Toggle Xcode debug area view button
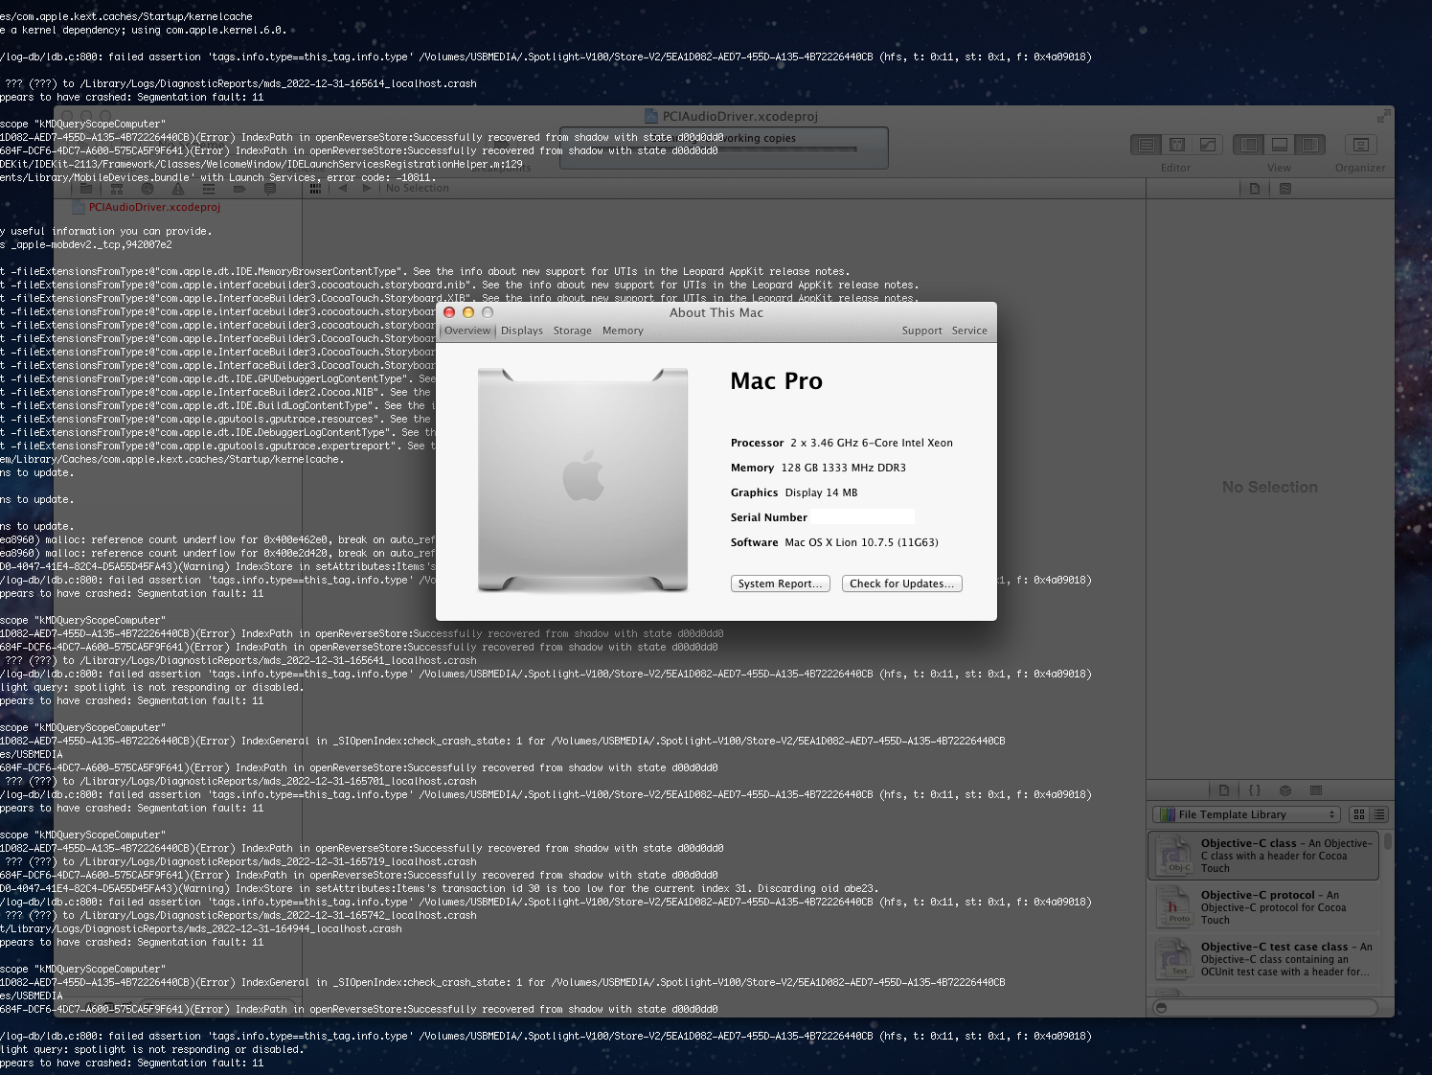 point(1280,145)
